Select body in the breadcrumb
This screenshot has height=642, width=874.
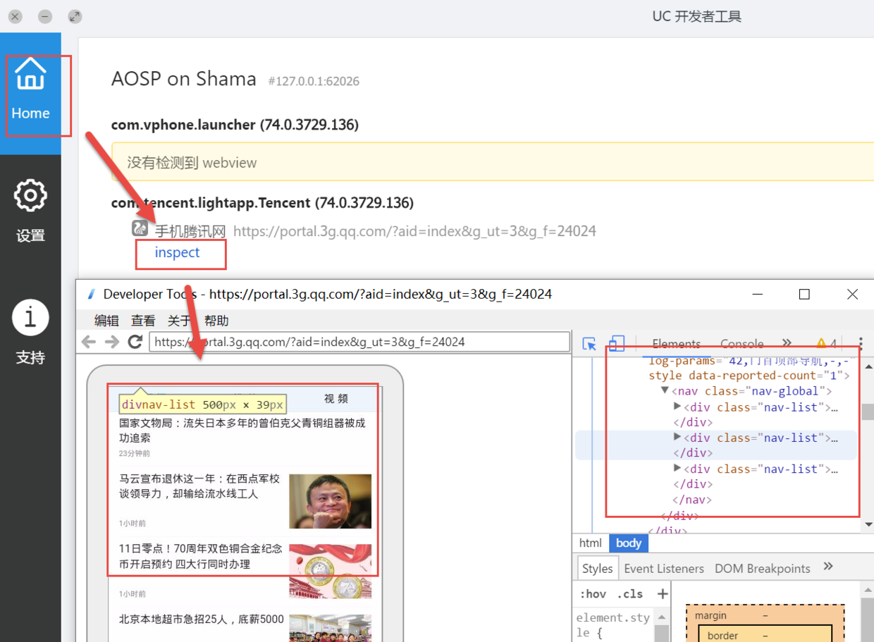coord(628,543)
